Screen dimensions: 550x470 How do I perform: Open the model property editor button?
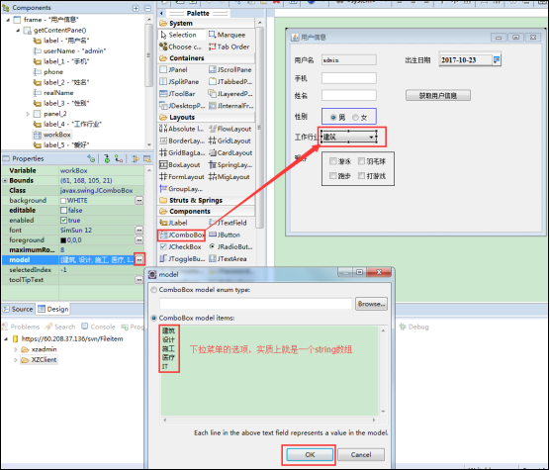point(139,260)
